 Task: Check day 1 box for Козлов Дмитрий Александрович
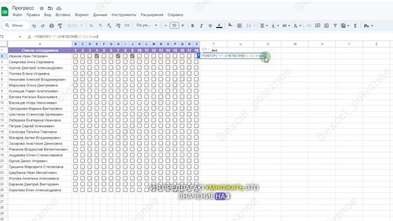pyautogui.click(x=76, y=68)
